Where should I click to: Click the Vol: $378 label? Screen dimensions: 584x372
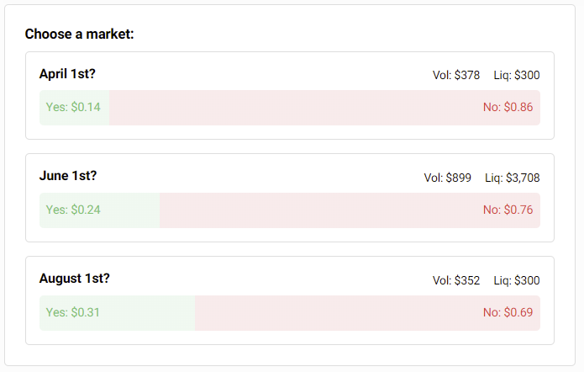(456, 75)
